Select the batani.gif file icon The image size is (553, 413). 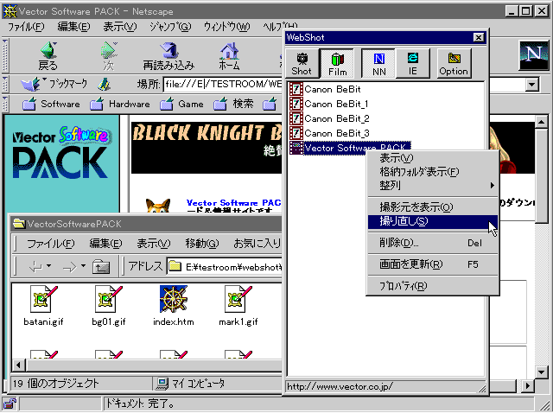coord(44,300)
